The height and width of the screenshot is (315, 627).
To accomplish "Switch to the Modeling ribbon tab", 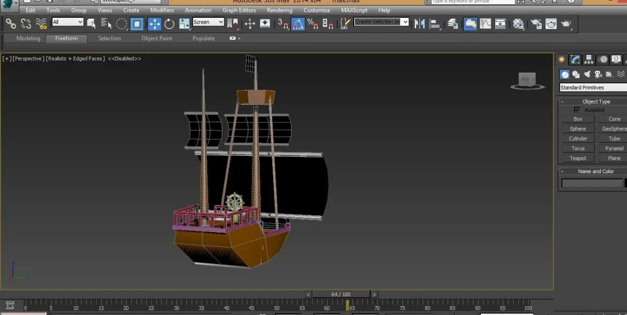I will click(x=28, y=38).
